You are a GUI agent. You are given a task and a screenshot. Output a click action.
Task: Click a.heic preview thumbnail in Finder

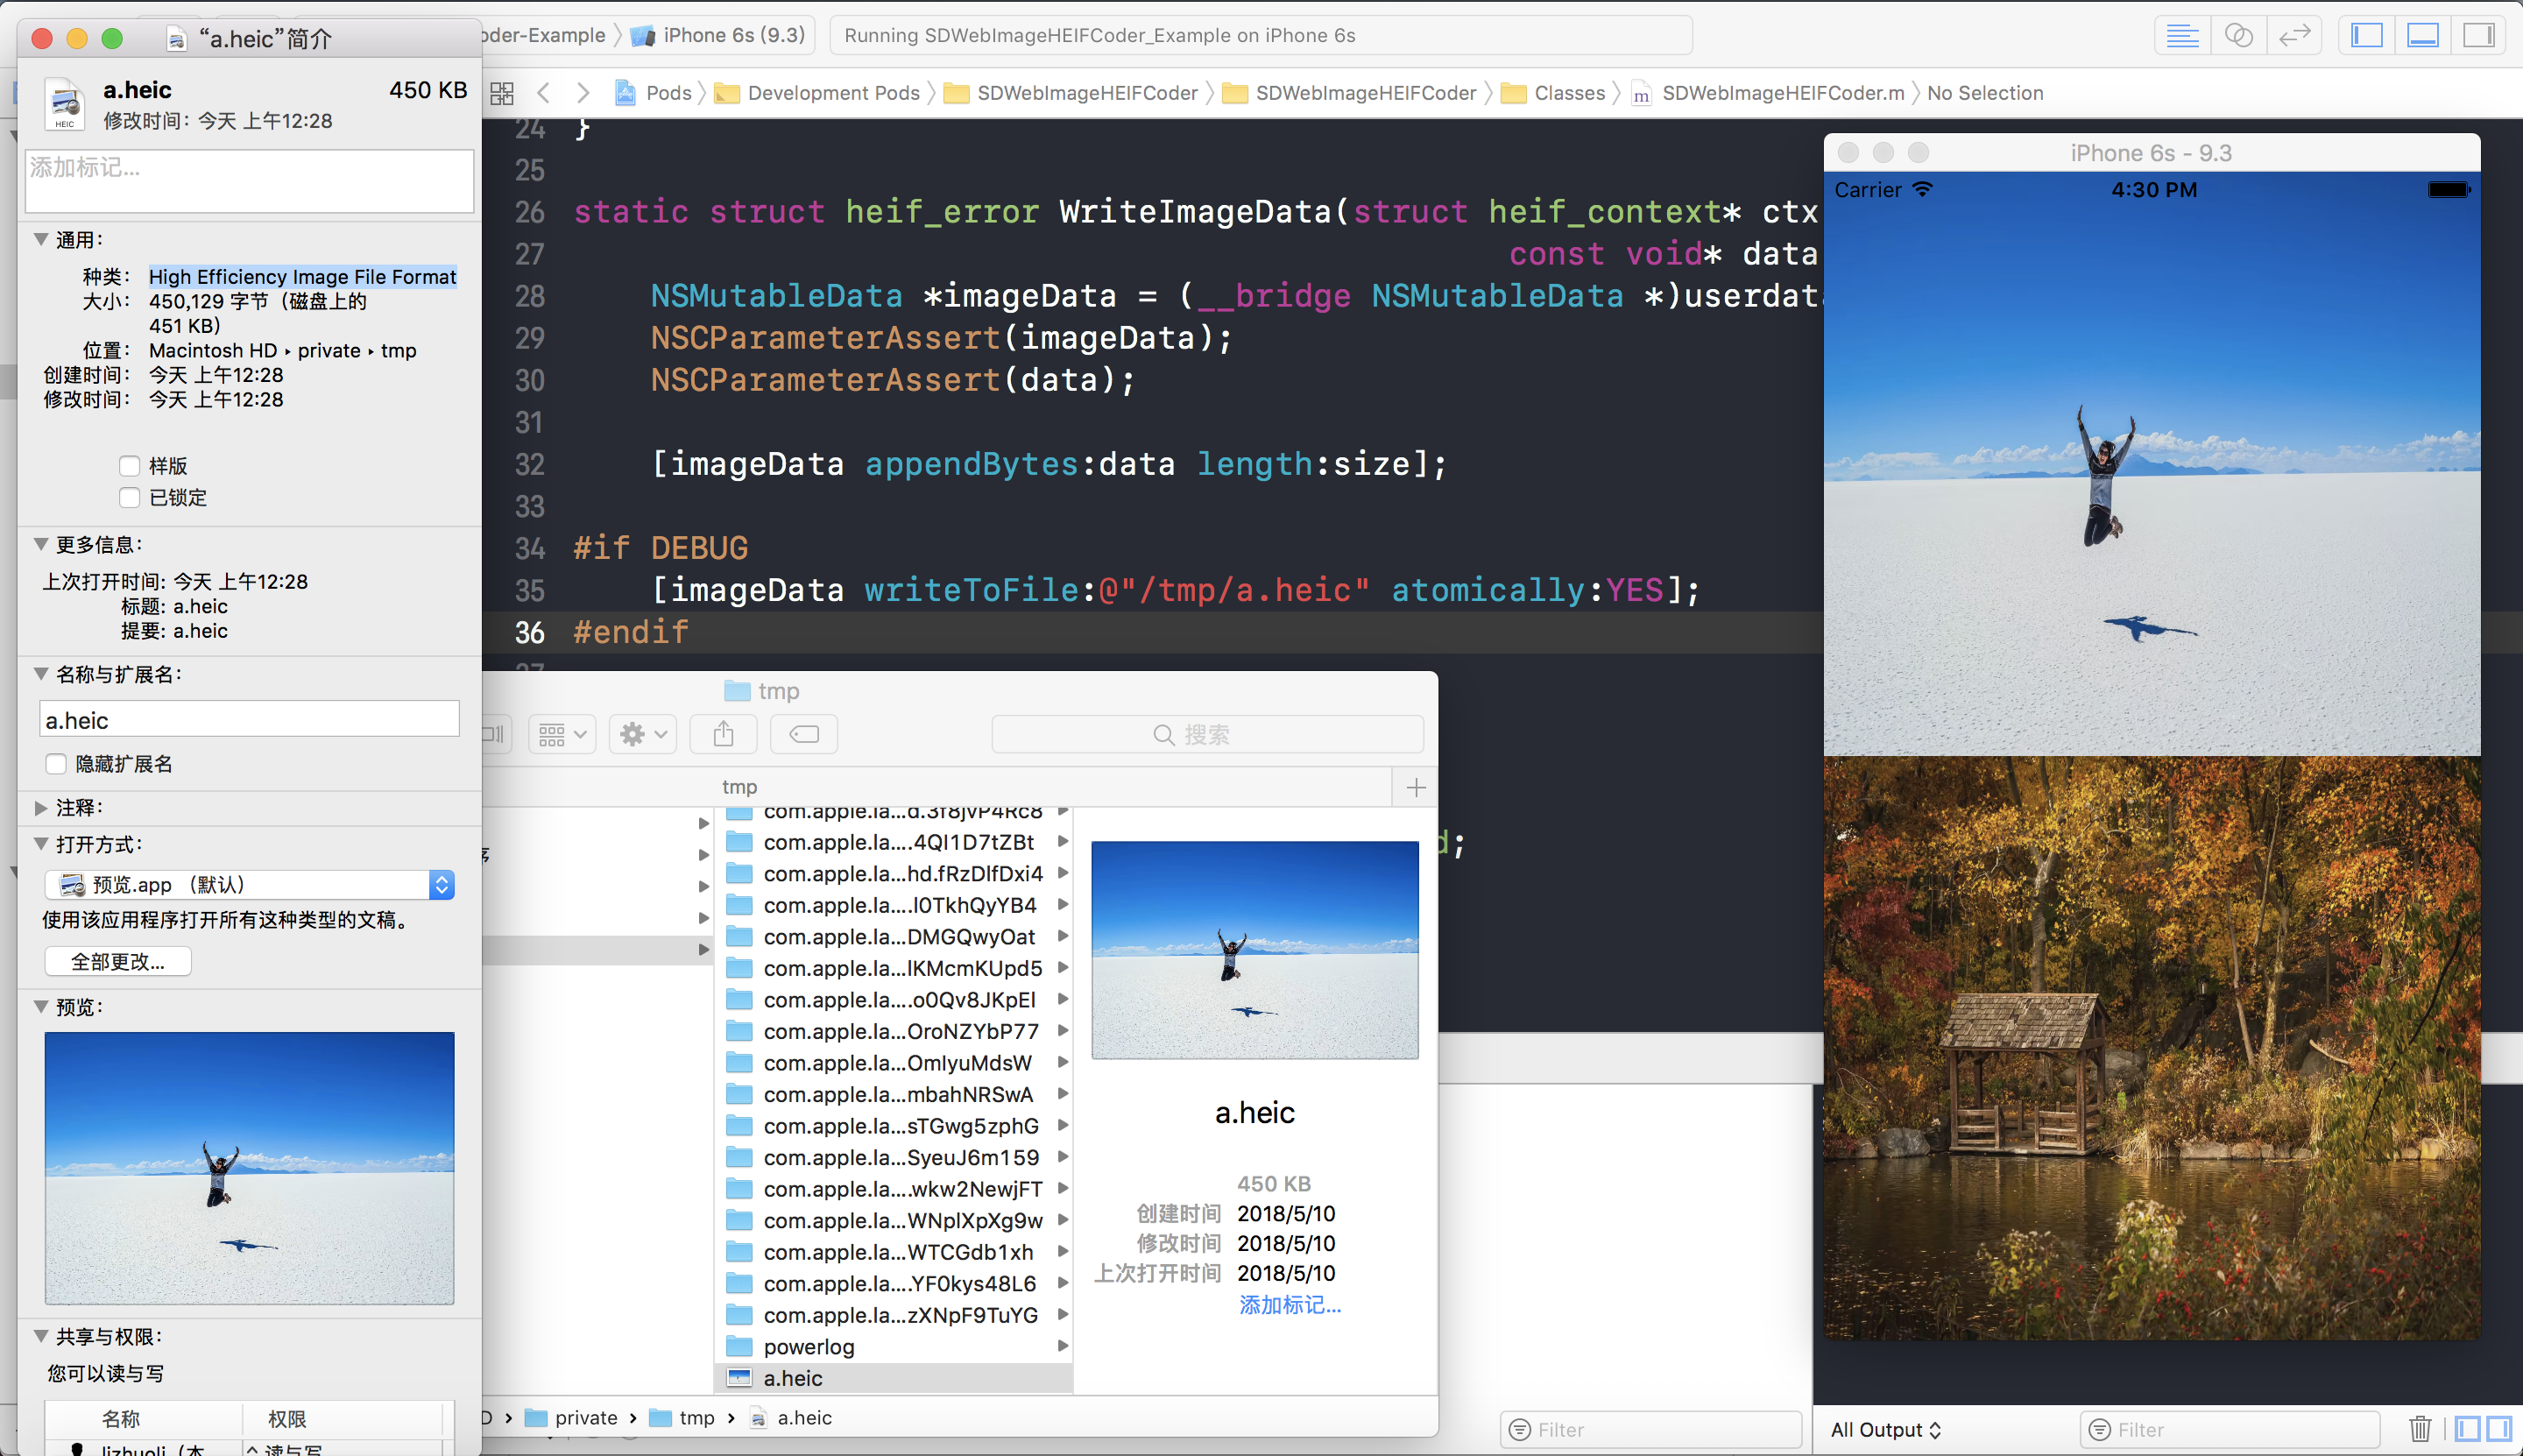[1254, 950]
